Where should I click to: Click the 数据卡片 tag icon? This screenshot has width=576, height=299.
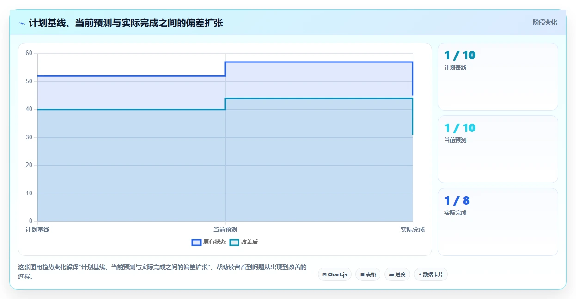[x=420, y=275]
